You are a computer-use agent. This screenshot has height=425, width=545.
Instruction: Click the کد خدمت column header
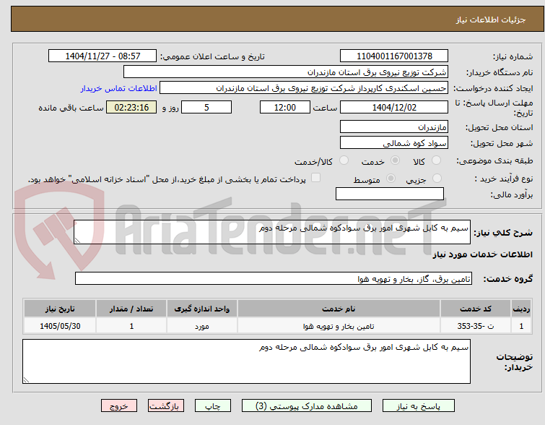[x=476, y=309]
